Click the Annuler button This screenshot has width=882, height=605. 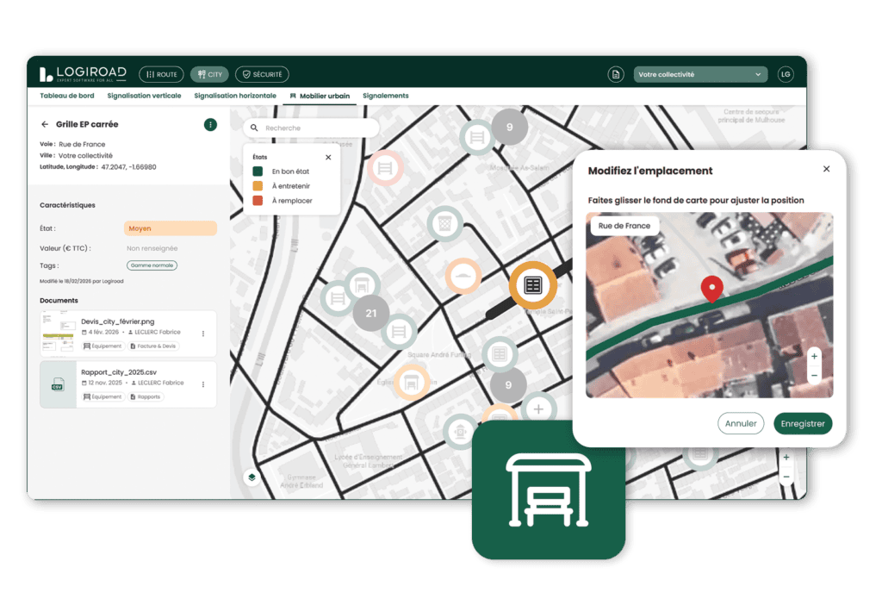point(741,423)
